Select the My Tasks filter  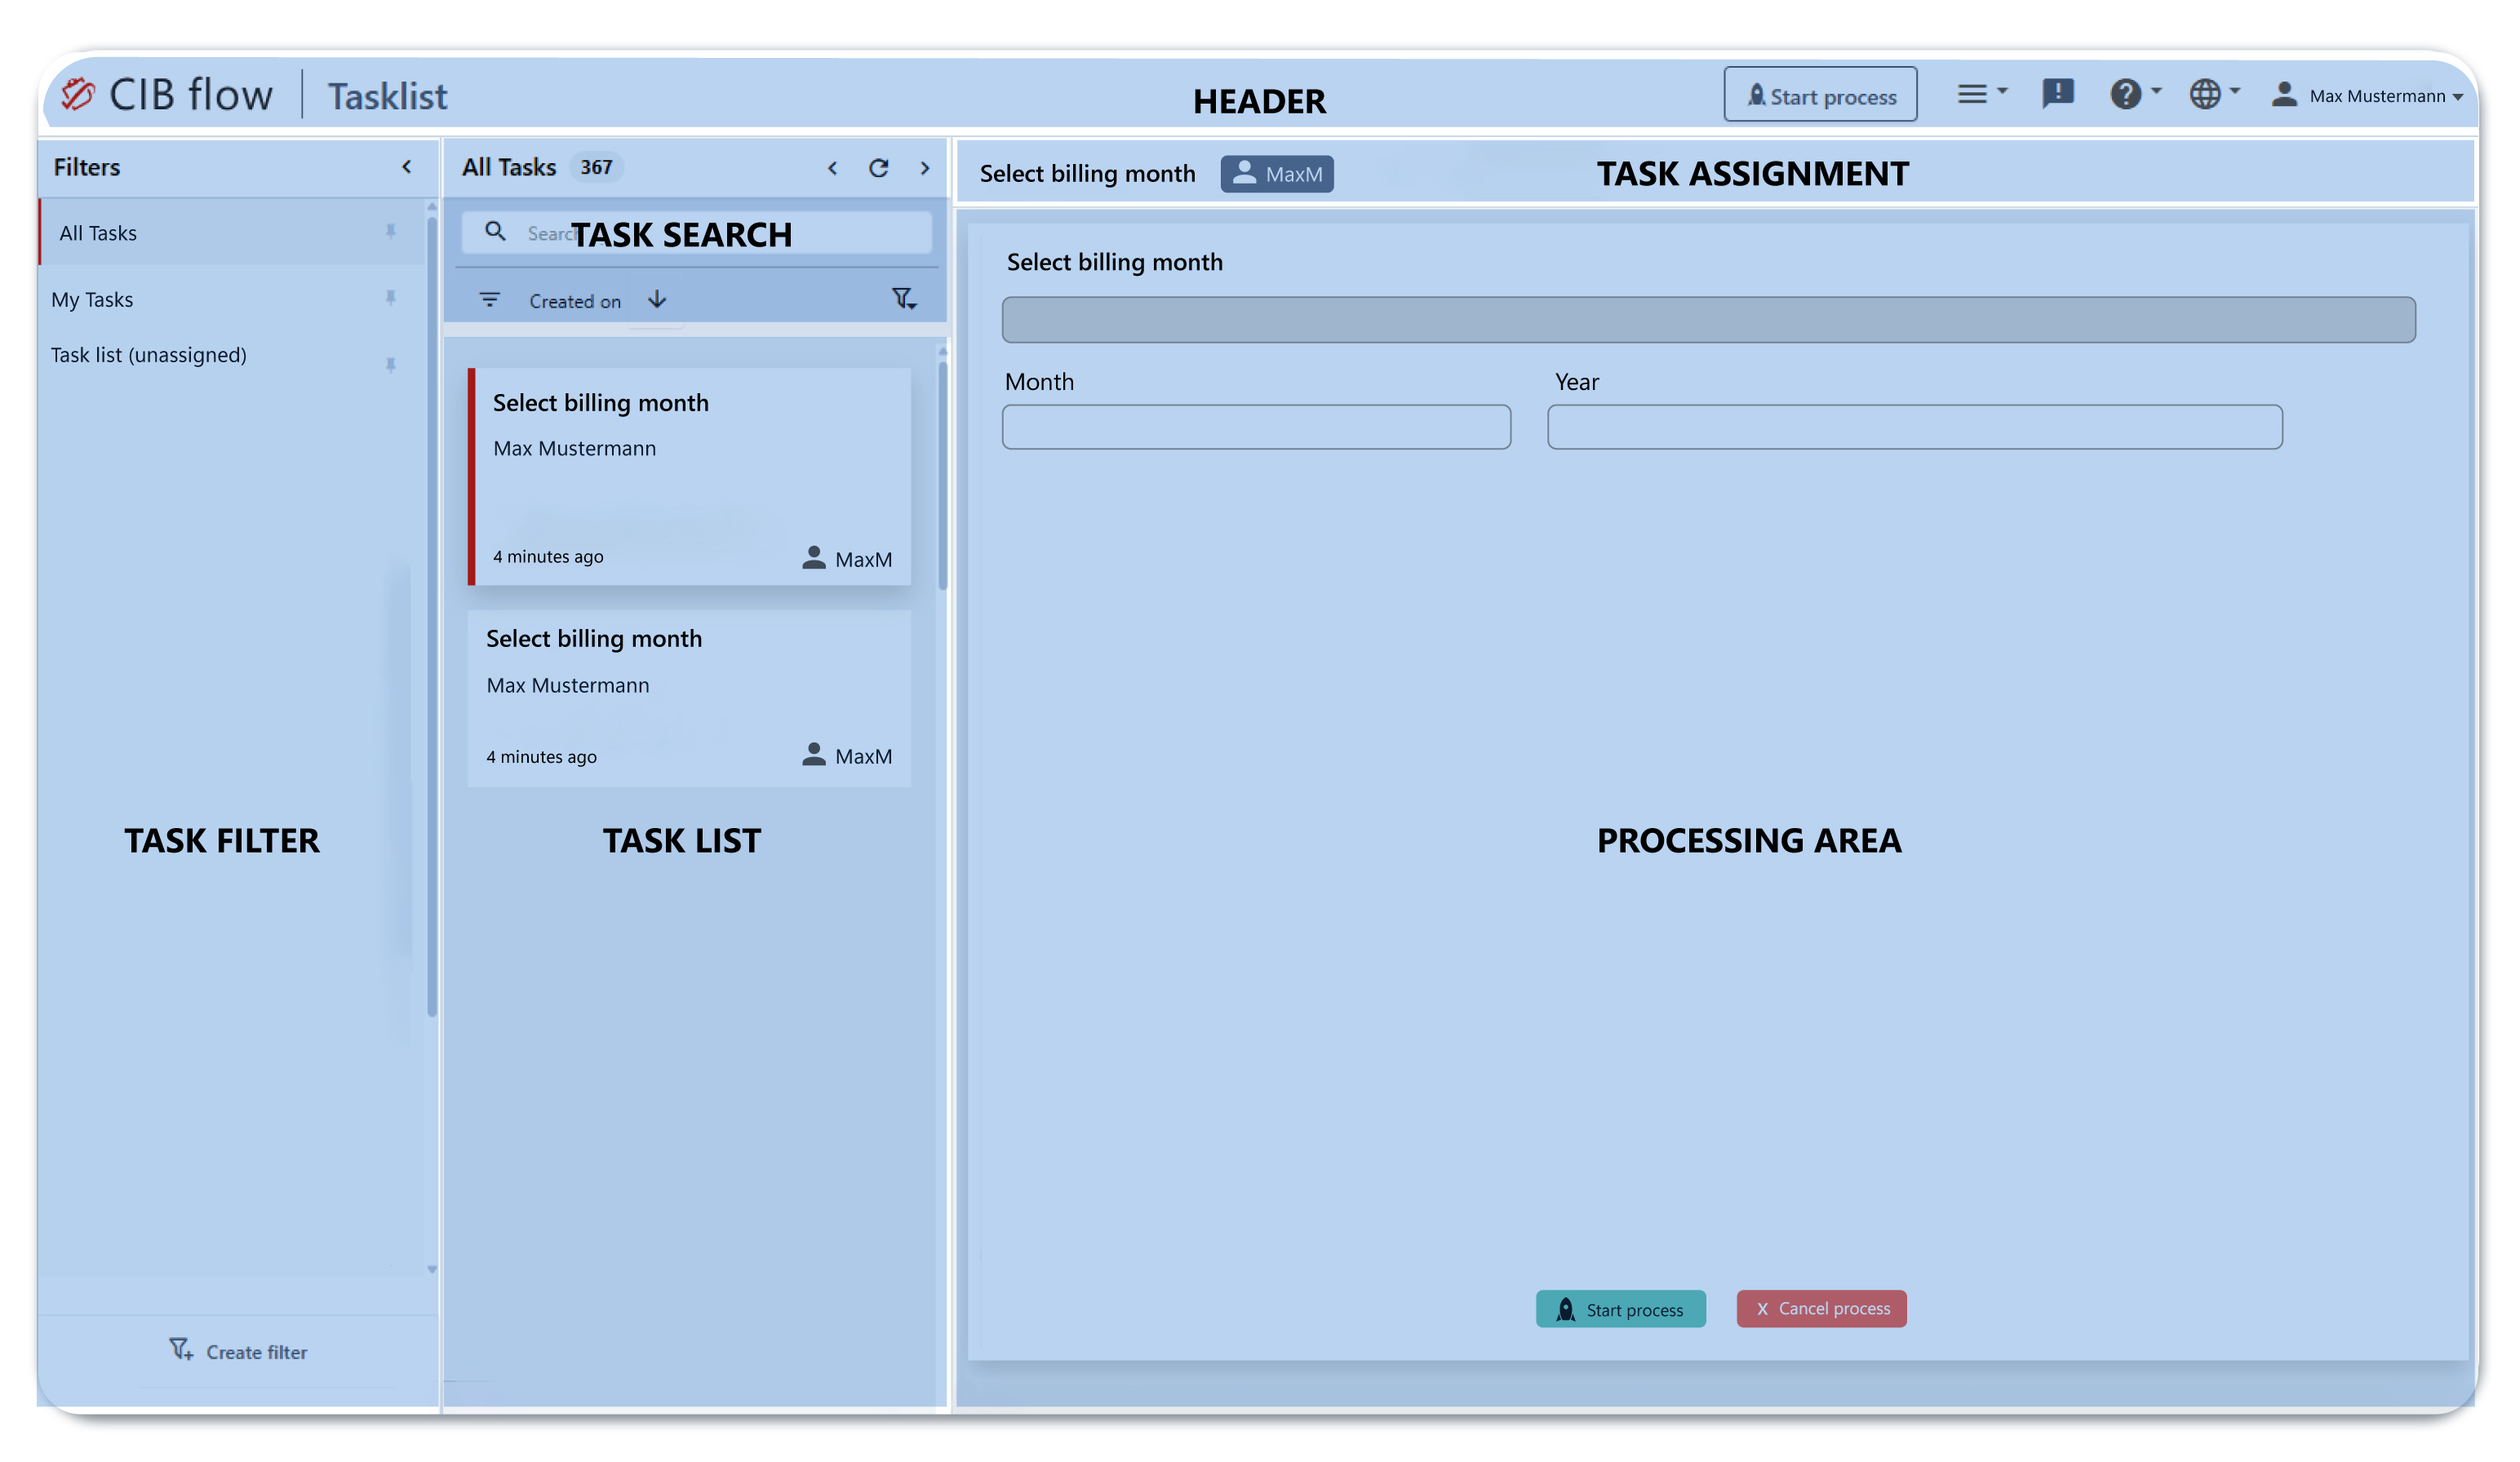(x=92, y=299)
